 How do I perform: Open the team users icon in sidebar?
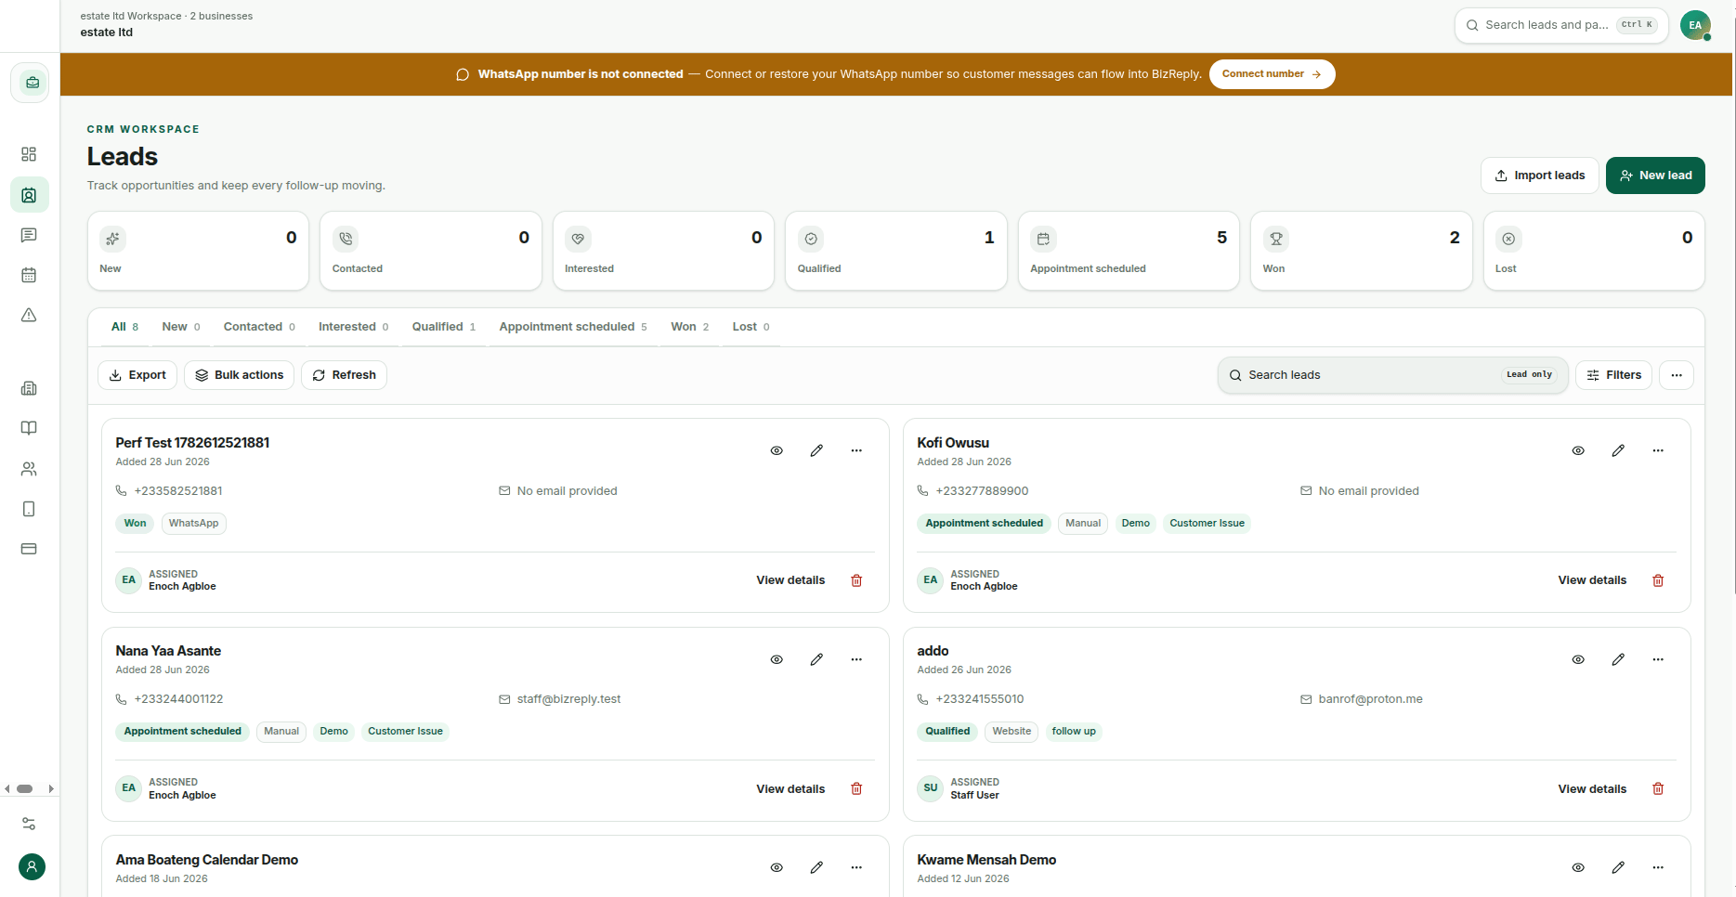click(29, 469)
